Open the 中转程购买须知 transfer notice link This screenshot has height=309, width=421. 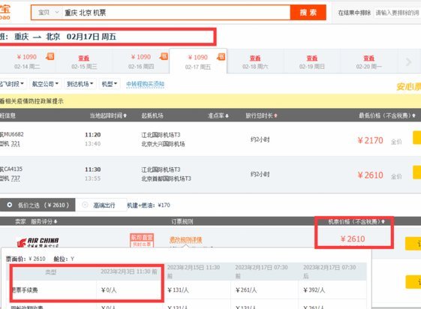146,84
